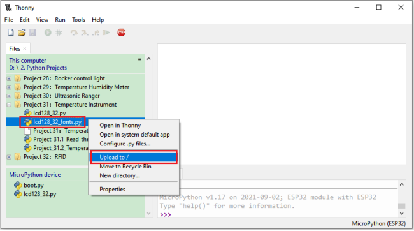Image resolution: width=414 pixels, height=231 pixels.
Task: Open the View menu
Action: pos(42,20)
